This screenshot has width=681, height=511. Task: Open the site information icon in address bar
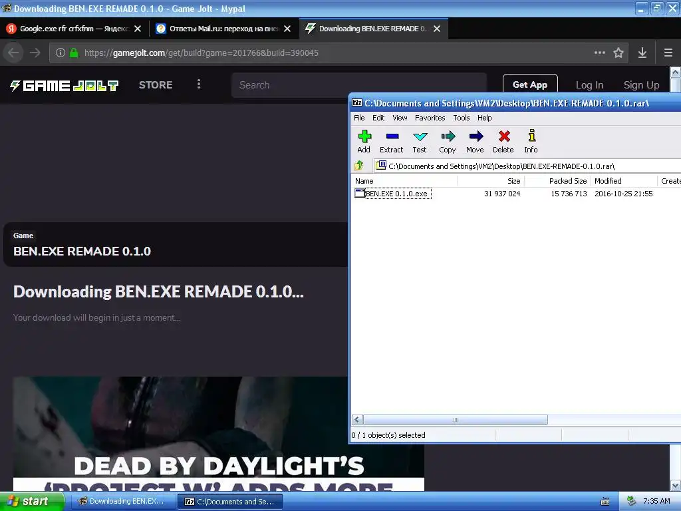[x=61, y=53]
